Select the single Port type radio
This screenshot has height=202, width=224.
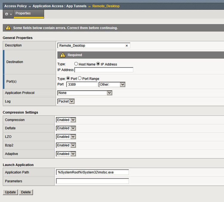click(x=68, y=79)
